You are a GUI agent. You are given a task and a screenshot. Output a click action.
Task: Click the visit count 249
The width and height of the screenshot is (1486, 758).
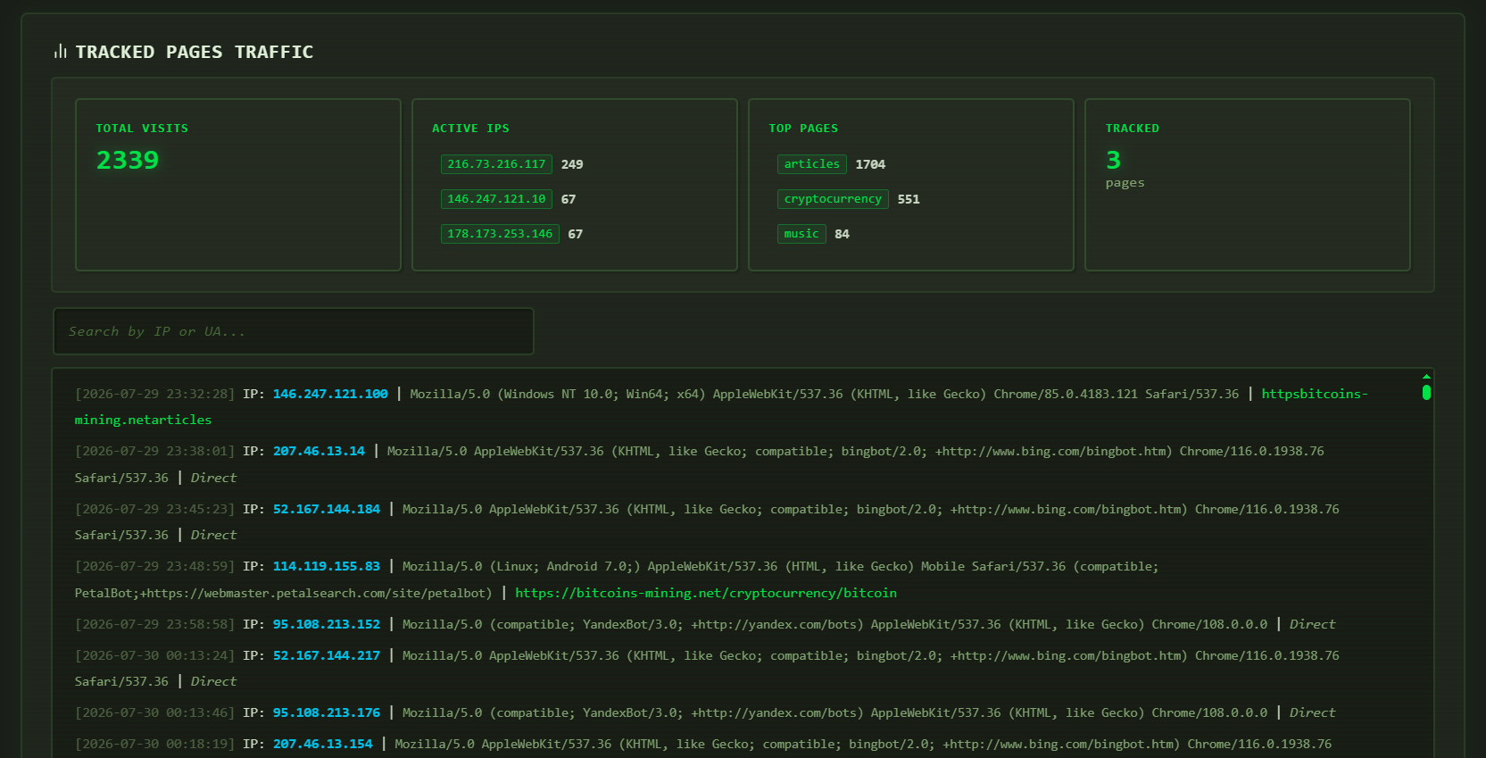572,164
